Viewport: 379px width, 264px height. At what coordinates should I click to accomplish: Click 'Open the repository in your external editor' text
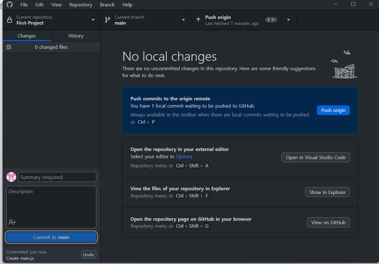(x=179, y=149)
